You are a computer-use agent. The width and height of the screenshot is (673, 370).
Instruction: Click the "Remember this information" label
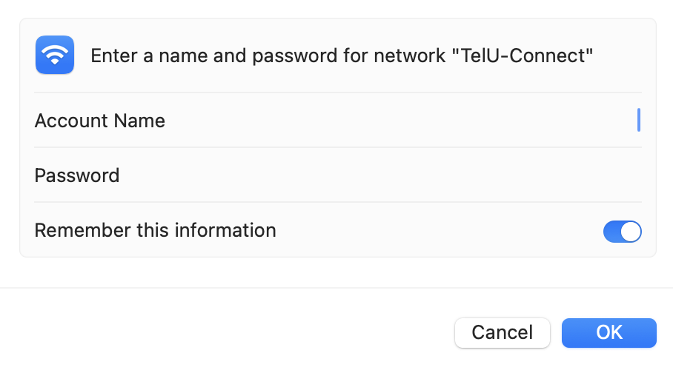pos(155,230)
